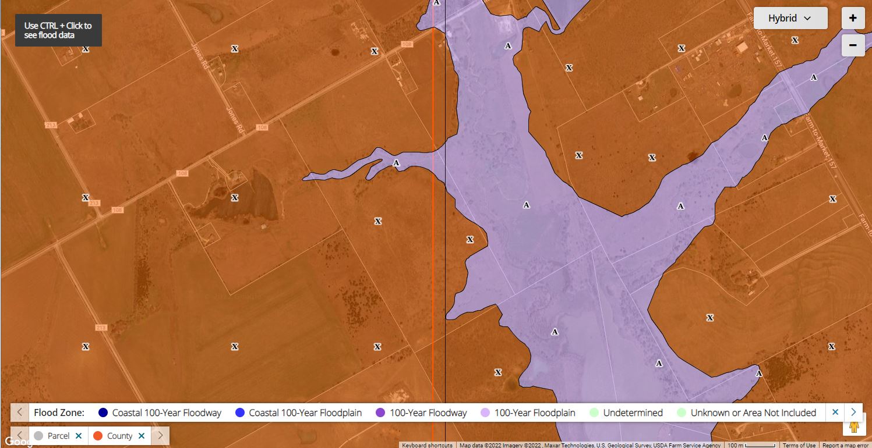Click the Coastal 100-Year Floodway legend swatch
The width and height of the screenshot is (872, 448).
point(103,413)
